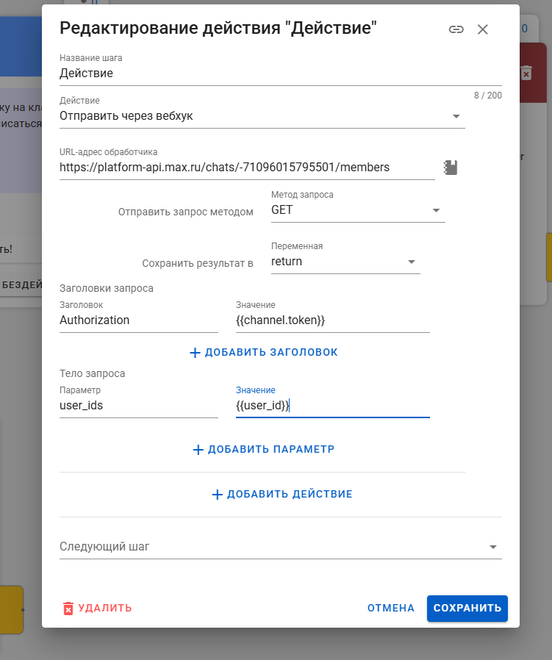Click the {{channel.token}} header value field
The height and width of the screenshot is (660, 552).
(332, 320)
